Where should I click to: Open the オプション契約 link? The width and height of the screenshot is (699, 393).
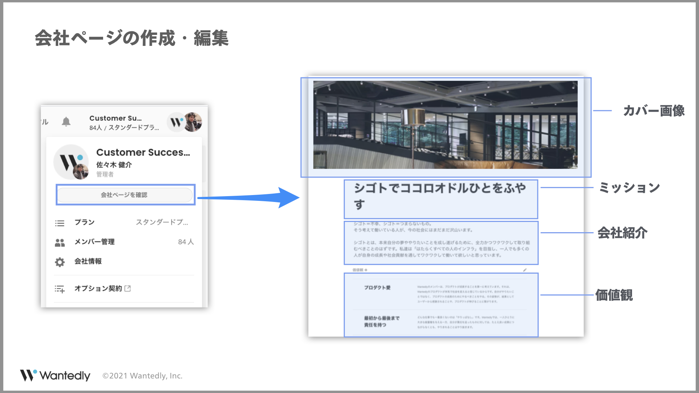[x=98, y=289]
